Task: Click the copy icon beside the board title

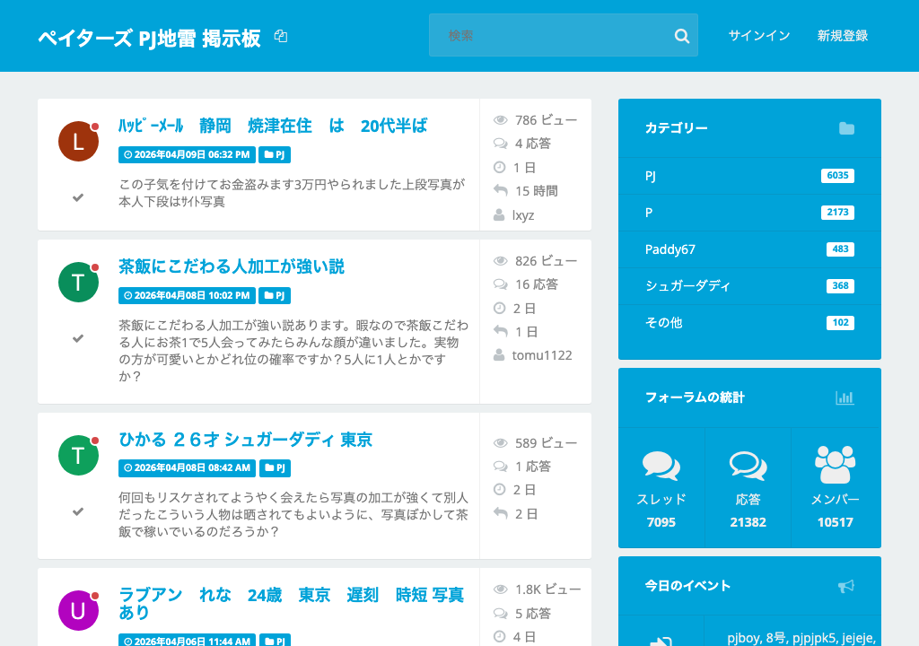Action: [x=281, y=36]
